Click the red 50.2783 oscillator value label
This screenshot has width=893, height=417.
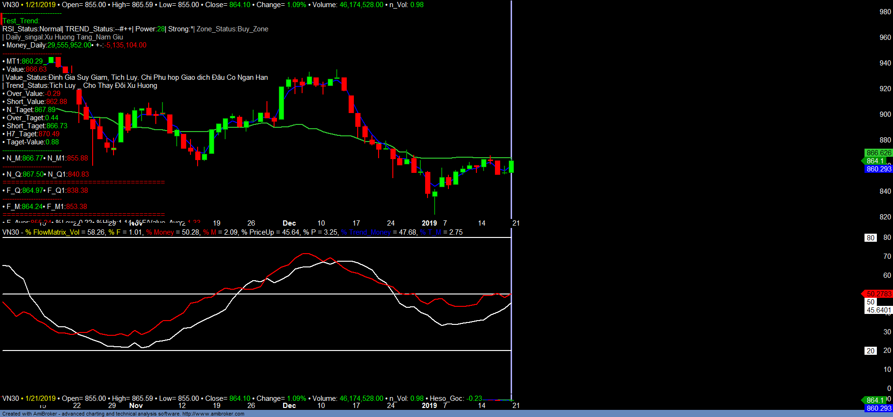click(x=878, y=294)
